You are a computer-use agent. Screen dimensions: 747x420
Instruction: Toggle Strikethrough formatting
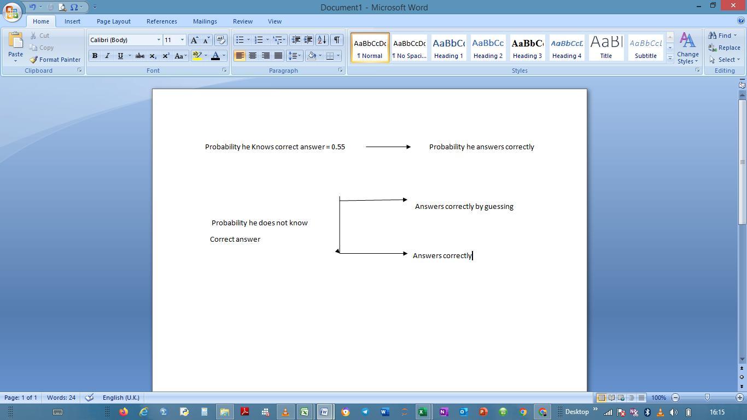click(140, 56)
